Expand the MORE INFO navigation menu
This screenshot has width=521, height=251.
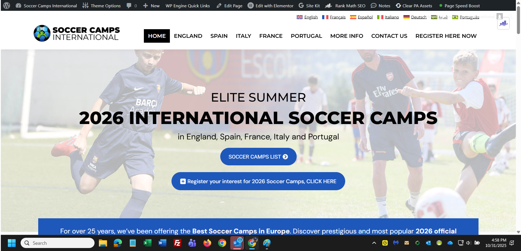347,36
